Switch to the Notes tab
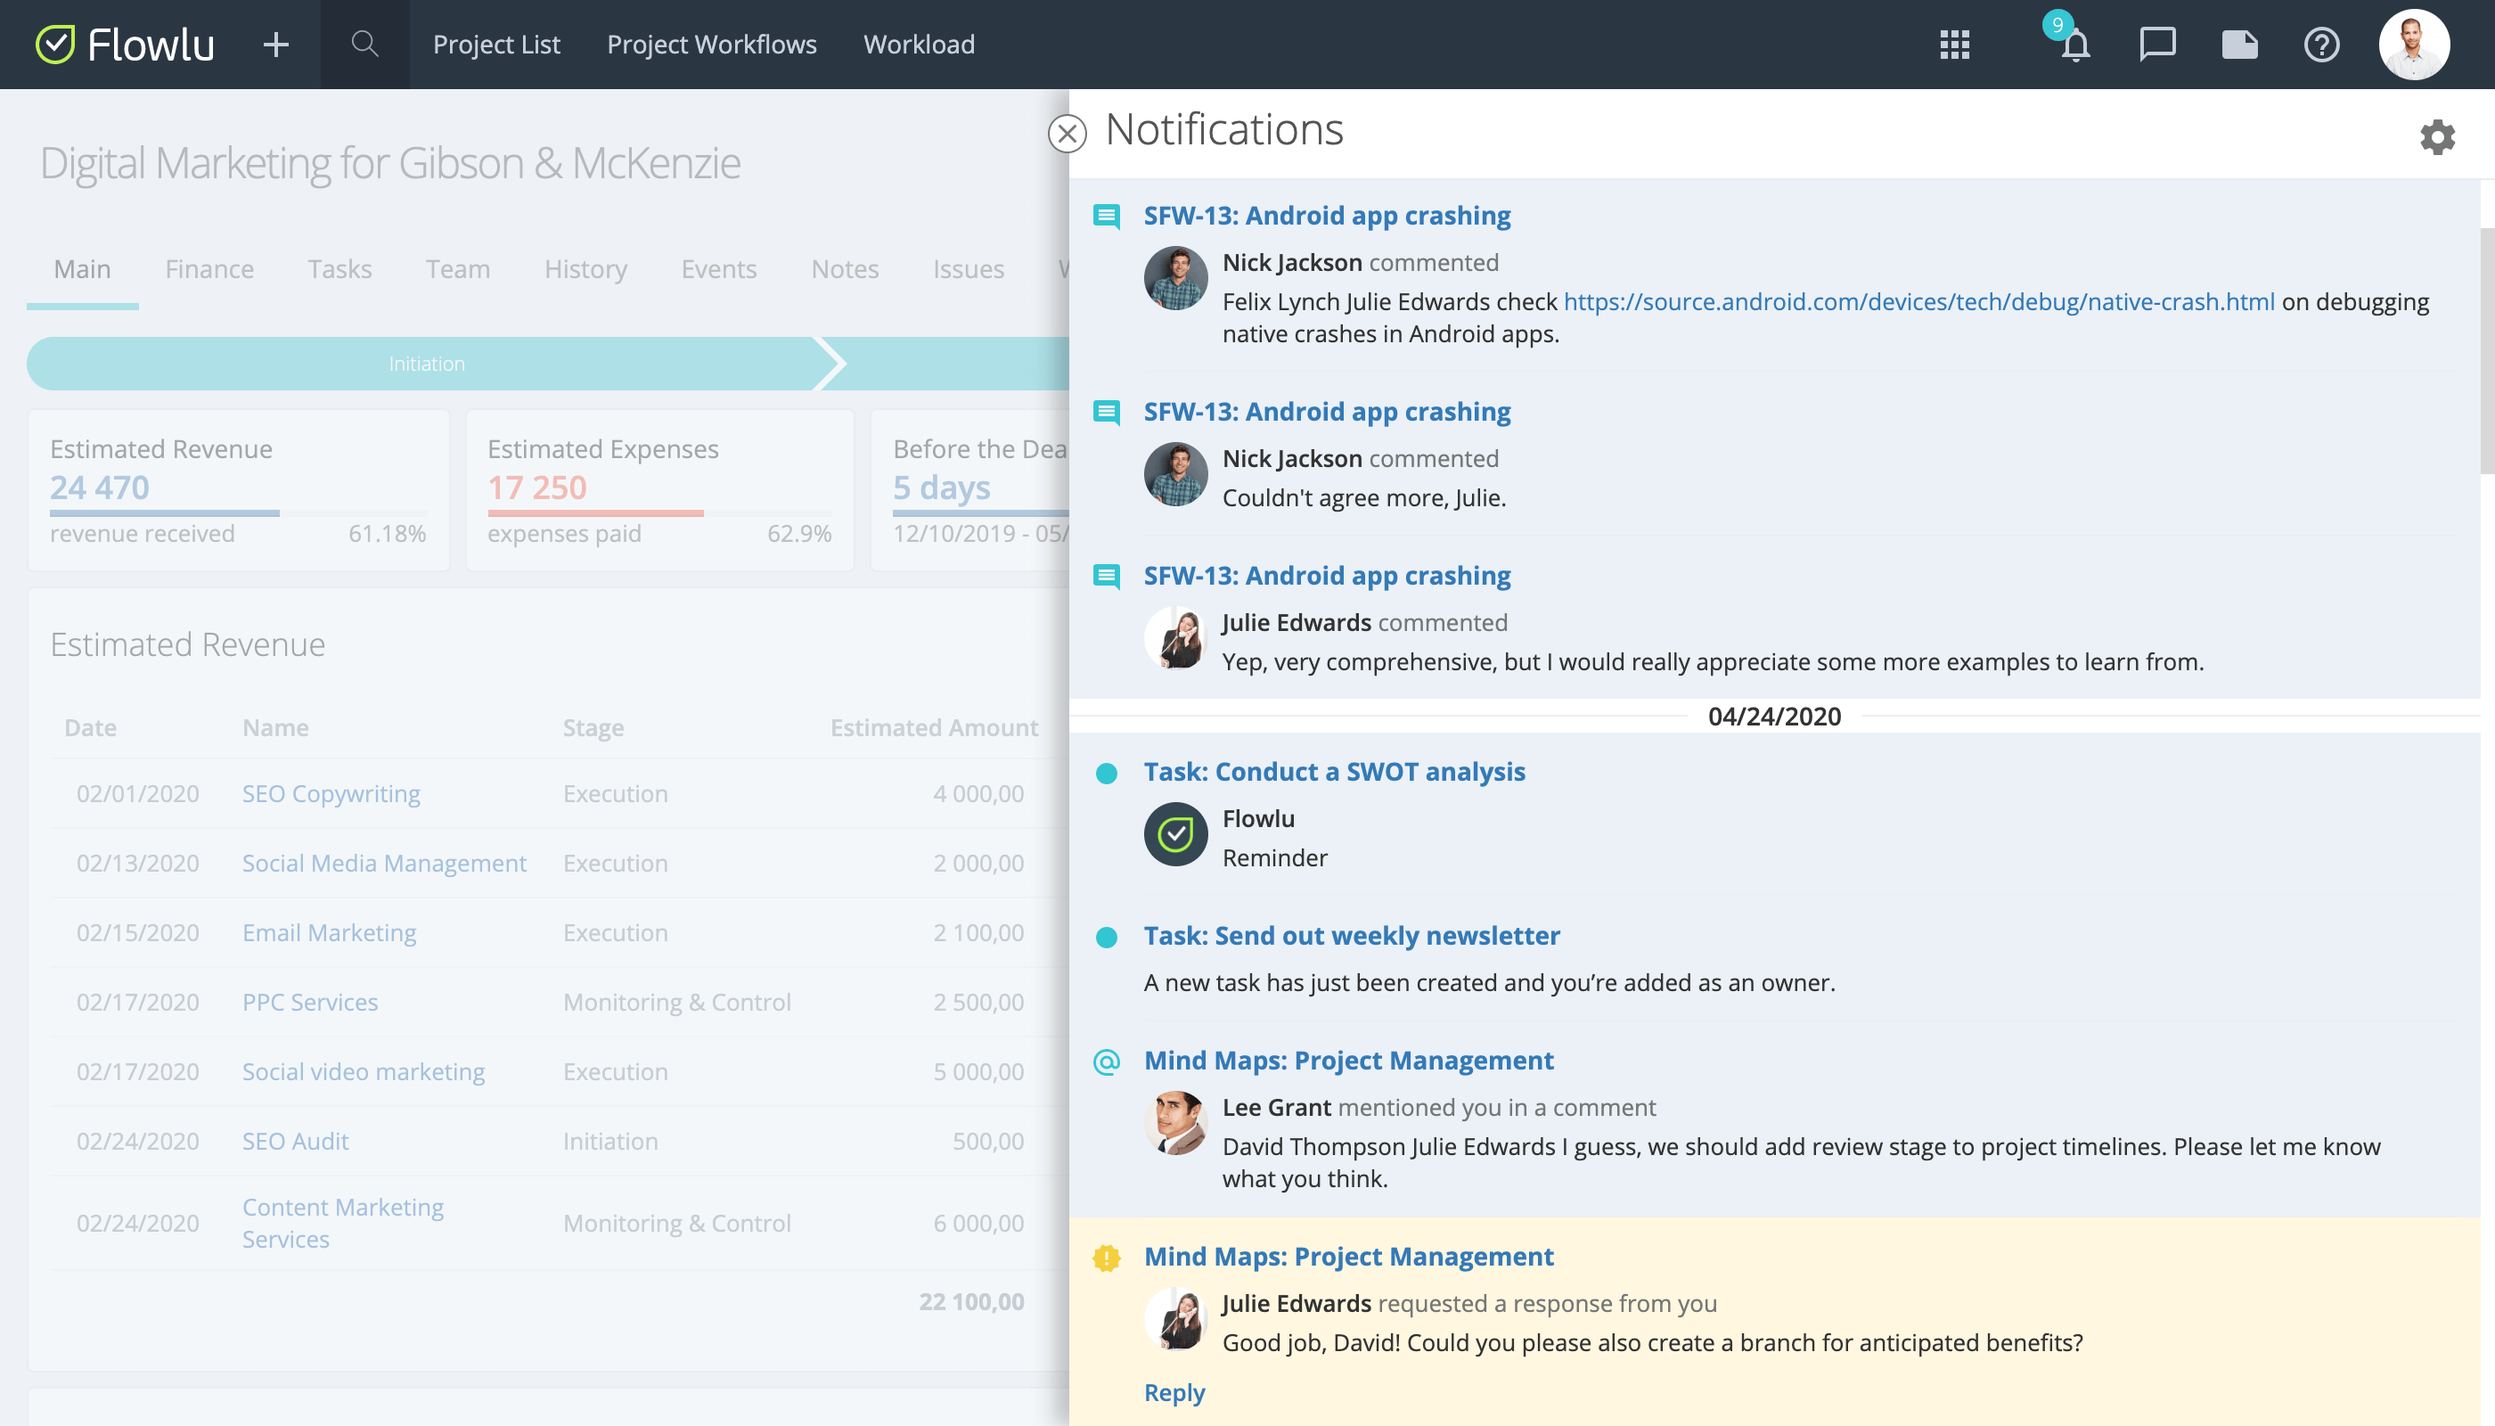 (844, 268)
